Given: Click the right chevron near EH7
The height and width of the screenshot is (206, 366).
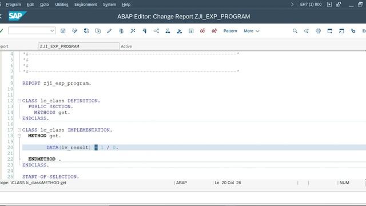Looking at the screenshot, I should tap(292, 5).
